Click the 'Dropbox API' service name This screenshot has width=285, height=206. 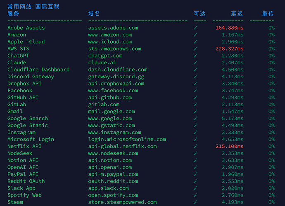point(24,84)
